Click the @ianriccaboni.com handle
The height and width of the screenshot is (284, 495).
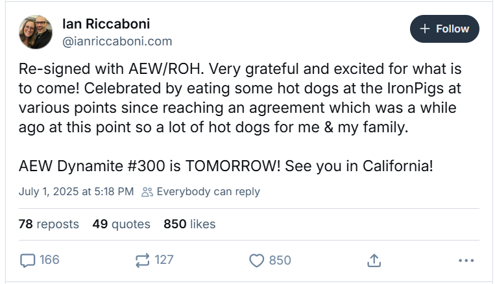click(x=117, y=41)
